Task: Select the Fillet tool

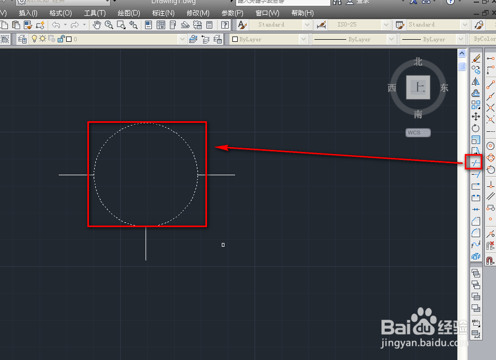Action: (x=476, y=233)
